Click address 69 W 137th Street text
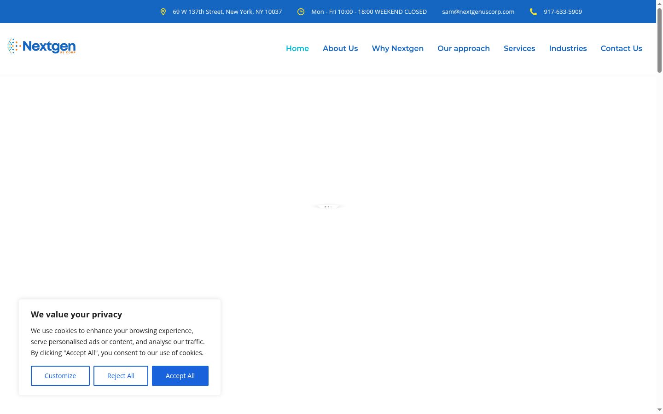Viewport: 663px width, 414px height. [227, 12]
